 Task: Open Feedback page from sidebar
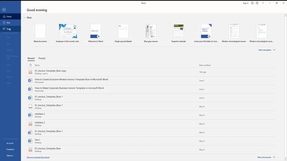pos(10,149)
